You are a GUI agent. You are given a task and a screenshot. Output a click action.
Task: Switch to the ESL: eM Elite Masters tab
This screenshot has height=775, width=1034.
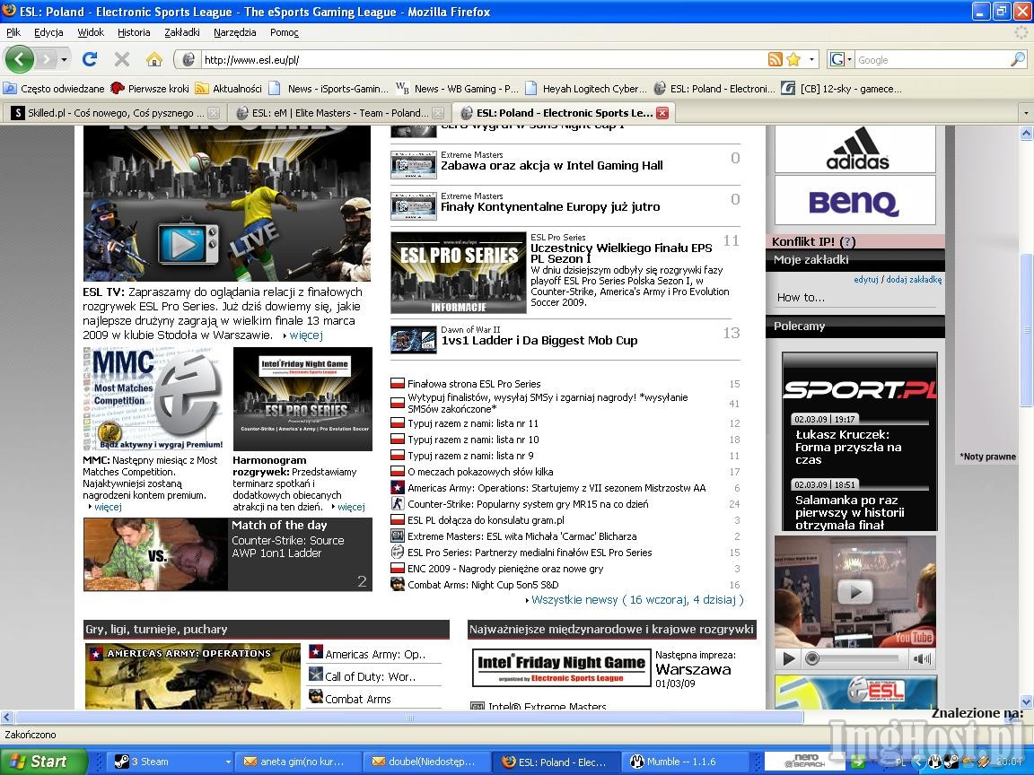tap(340, 113)
